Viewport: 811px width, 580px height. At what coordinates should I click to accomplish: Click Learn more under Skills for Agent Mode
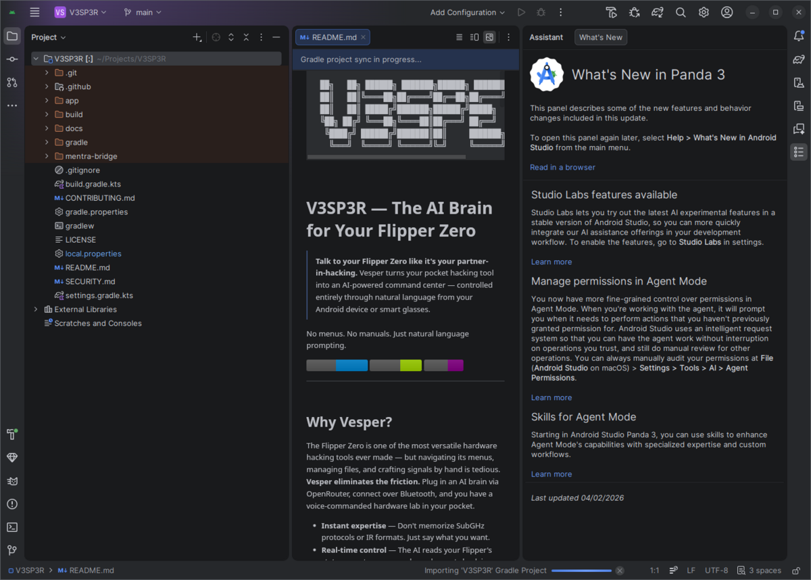click(x=551, y=474)
